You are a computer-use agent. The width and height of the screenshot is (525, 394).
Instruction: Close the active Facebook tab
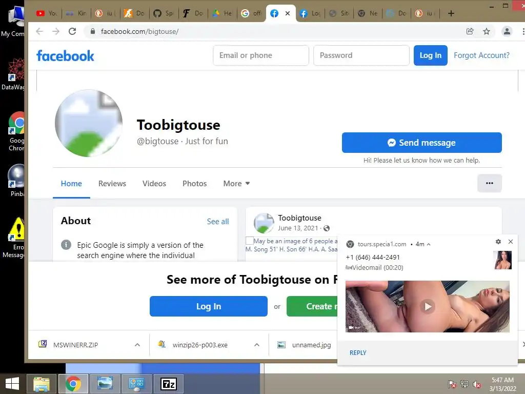pyautogui.click(x=288, y=13)
